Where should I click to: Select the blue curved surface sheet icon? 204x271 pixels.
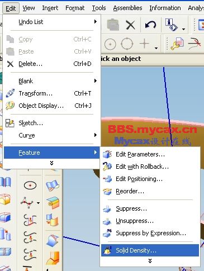[x=53, y=186]
